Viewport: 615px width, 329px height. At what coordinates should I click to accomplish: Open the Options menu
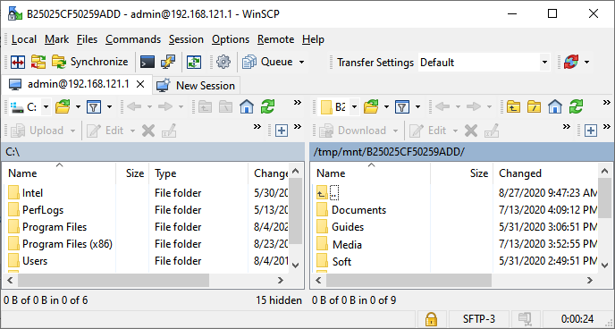pos(231,39)
